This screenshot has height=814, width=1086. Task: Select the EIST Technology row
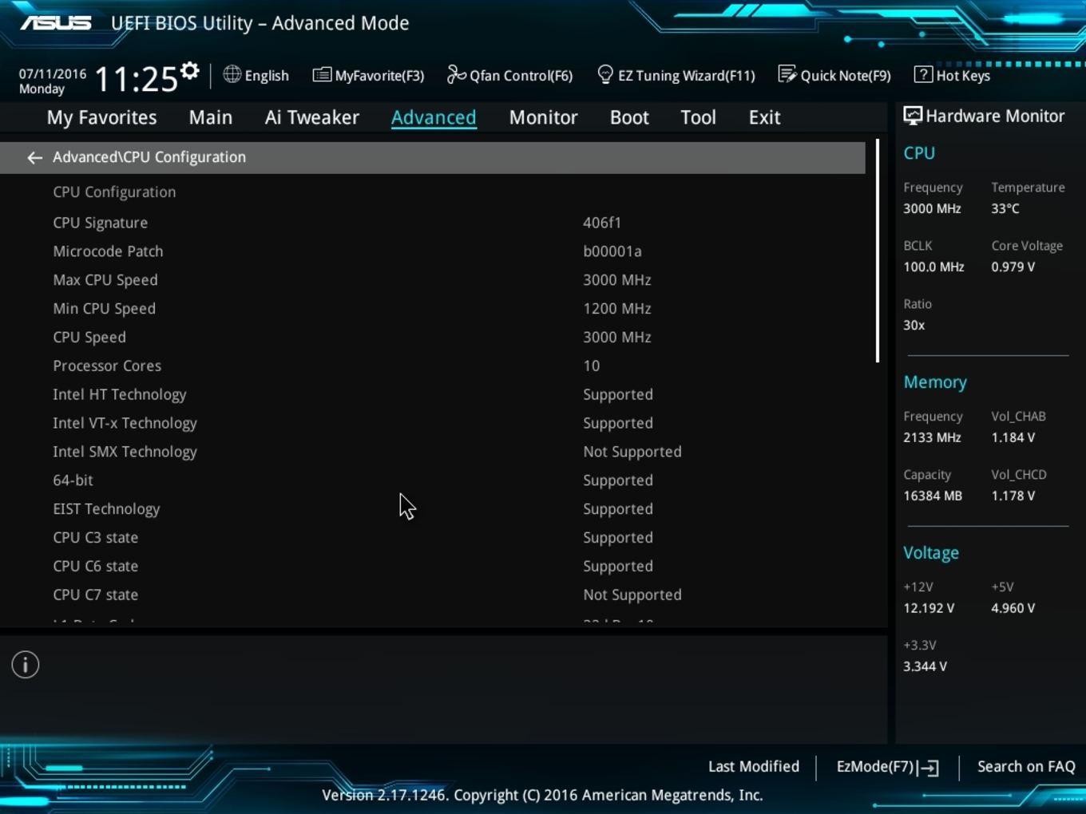(433, 510)
